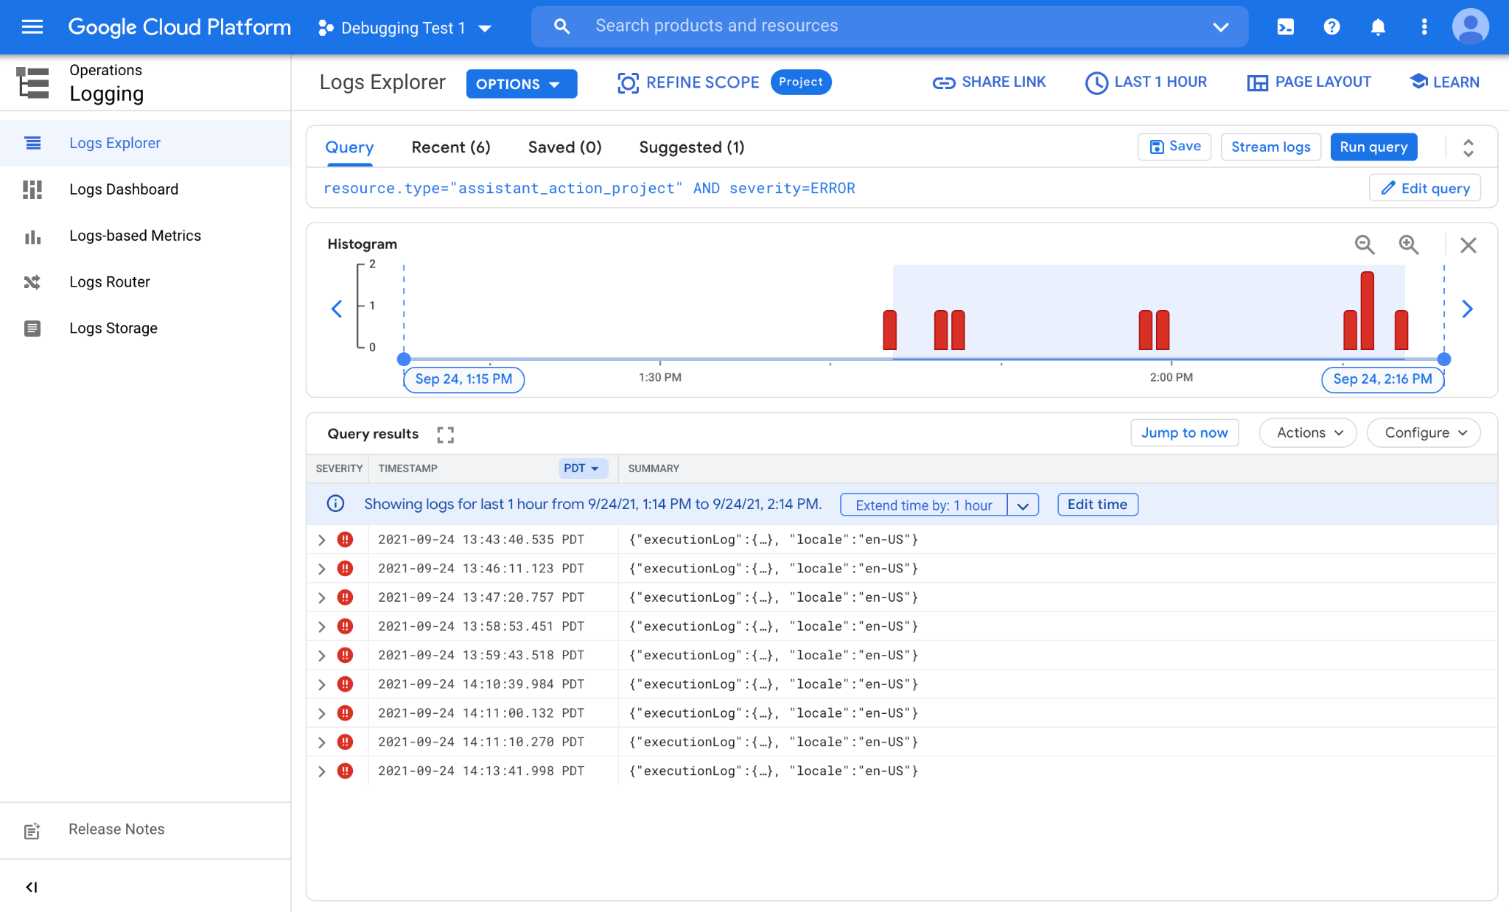Click the Jump to now button
Image resolution: width=1509 pixels, height=912 pixels.
[1184, 433]
